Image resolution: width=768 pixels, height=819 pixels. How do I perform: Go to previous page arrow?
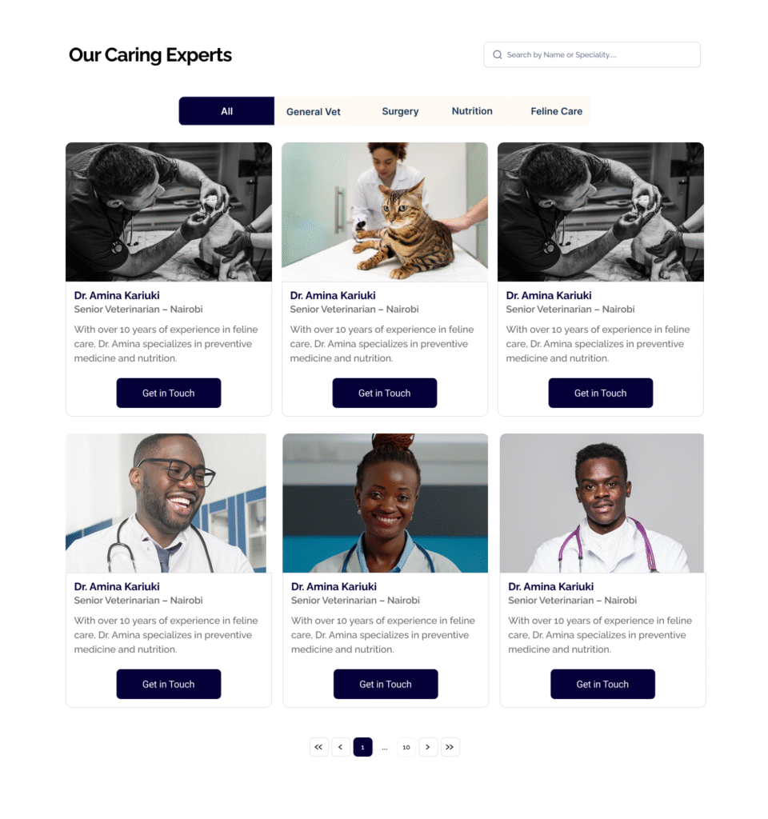[341, 747]
